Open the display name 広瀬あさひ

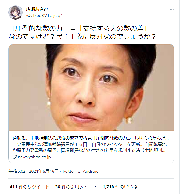point(37,9)
